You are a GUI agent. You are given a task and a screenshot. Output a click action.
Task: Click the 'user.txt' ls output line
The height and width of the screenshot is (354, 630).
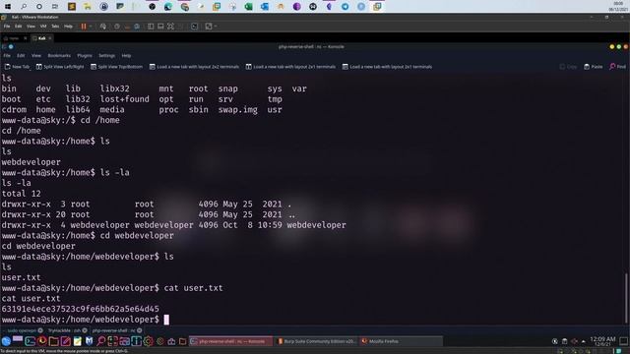click(21, 277)
